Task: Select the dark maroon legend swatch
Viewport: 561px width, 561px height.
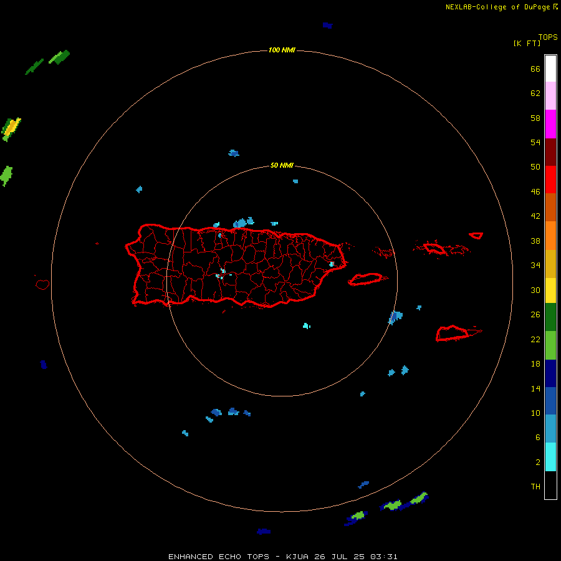Action: pos(550,152)
